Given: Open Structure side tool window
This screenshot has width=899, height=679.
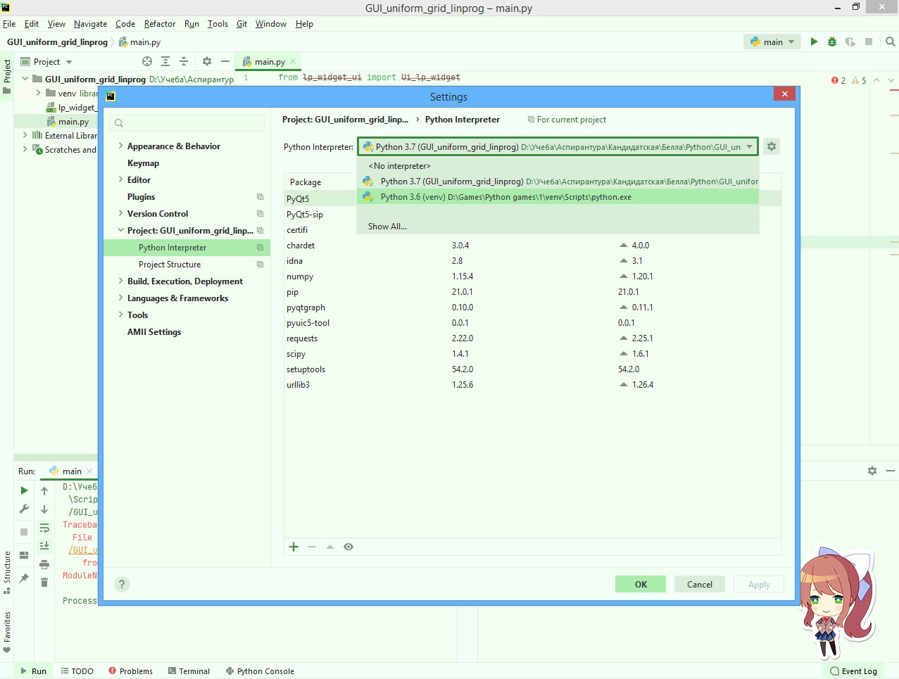Looking at the screenshot, I should (7, 571).
